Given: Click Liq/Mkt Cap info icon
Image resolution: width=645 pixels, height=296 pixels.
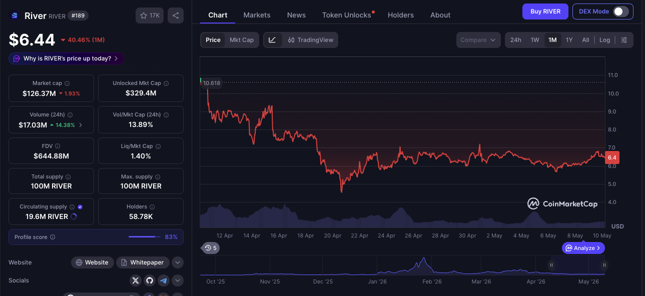Looking at the screenshot, I should coord(158,146).
